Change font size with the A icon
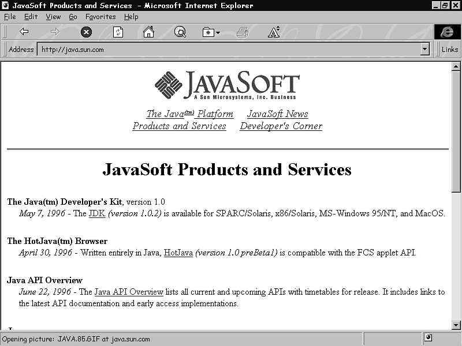Viewport: 462px width, 346px height. tap(274, 32)
